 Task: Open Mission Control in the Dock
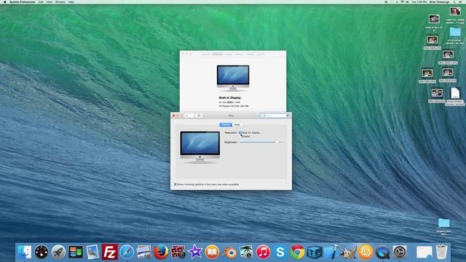(x=76, y=252)
